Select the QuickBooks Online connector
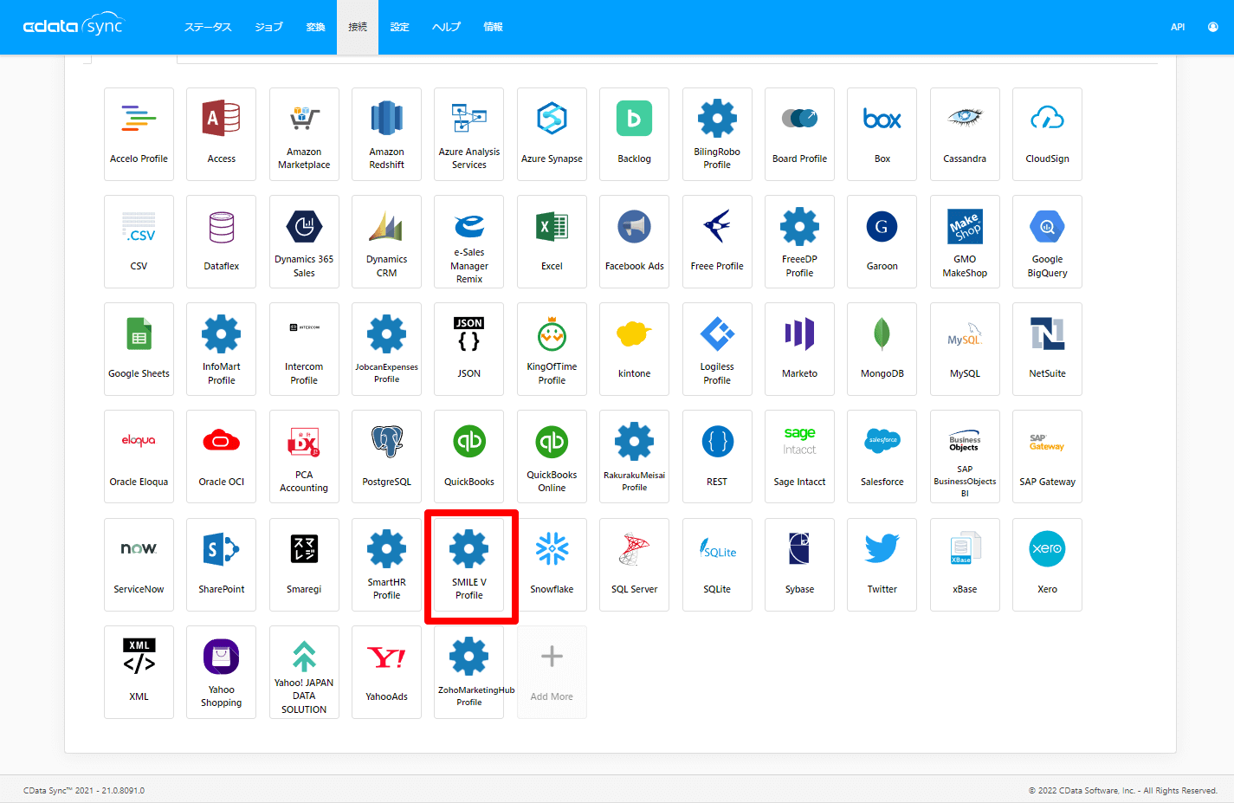Screen dimensions: 1234x803 (x=552, y=457)
